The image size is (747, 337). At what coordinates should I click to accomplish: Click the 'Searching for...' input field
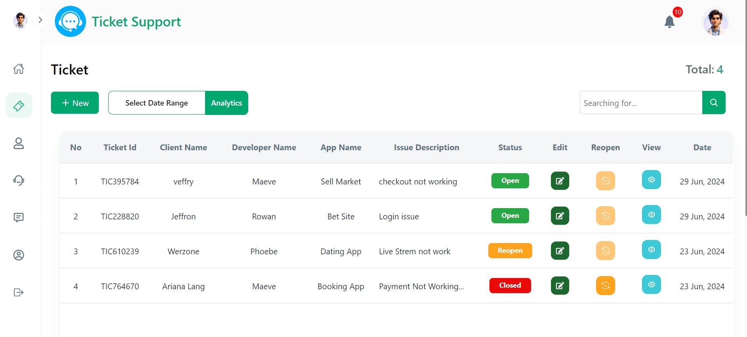pos(641,103)
